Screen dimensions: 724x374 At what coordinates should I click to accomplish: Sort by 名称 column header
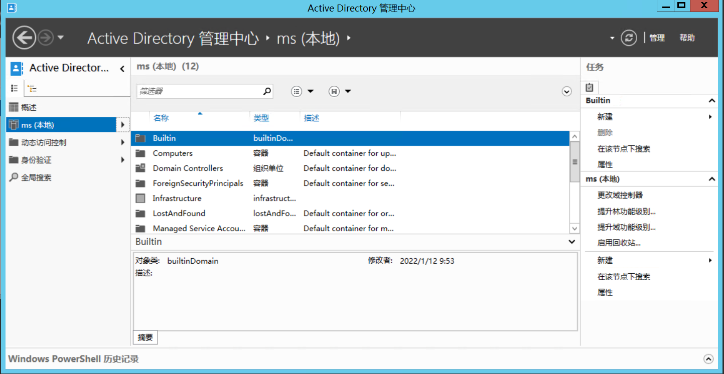coord(161,118)
